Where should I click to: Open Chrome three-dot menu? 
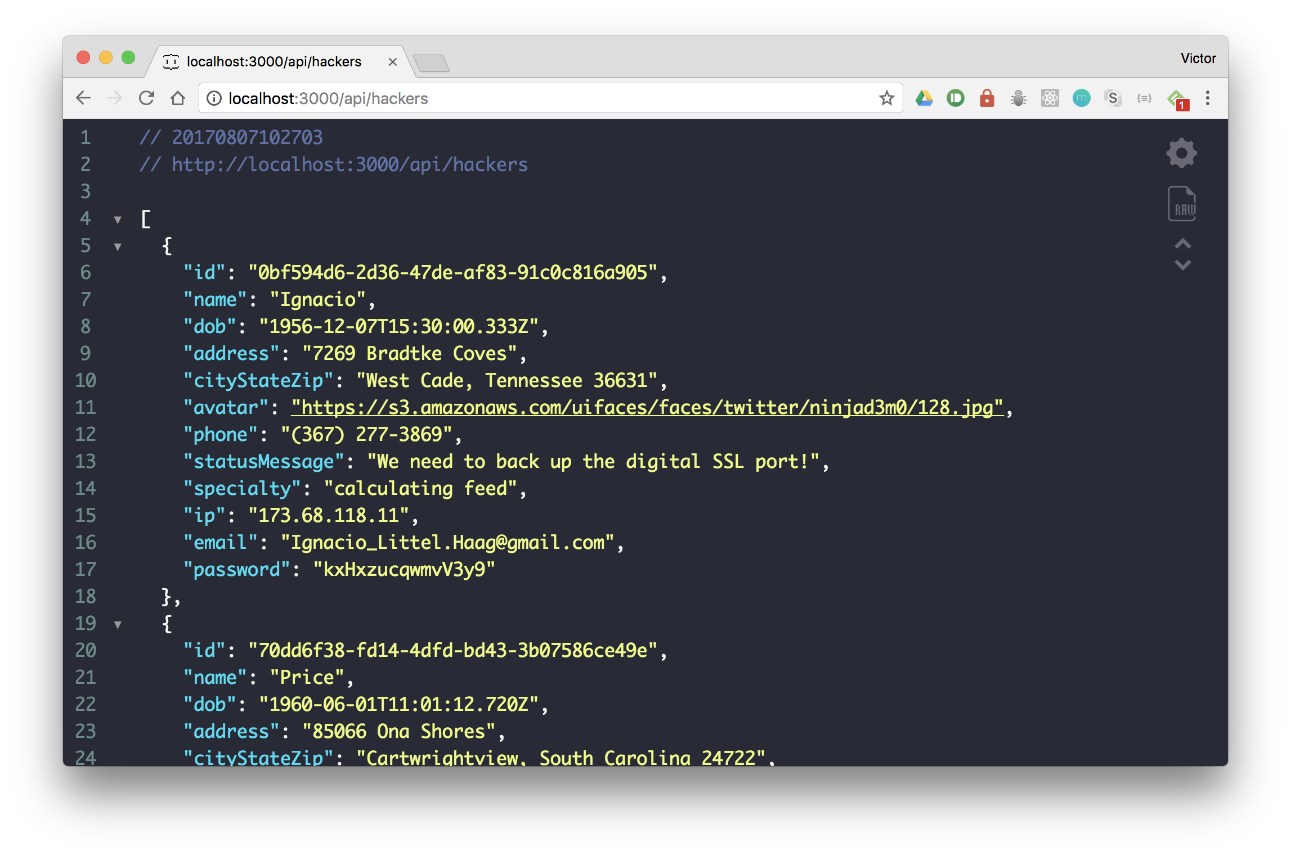(1207, 98)
